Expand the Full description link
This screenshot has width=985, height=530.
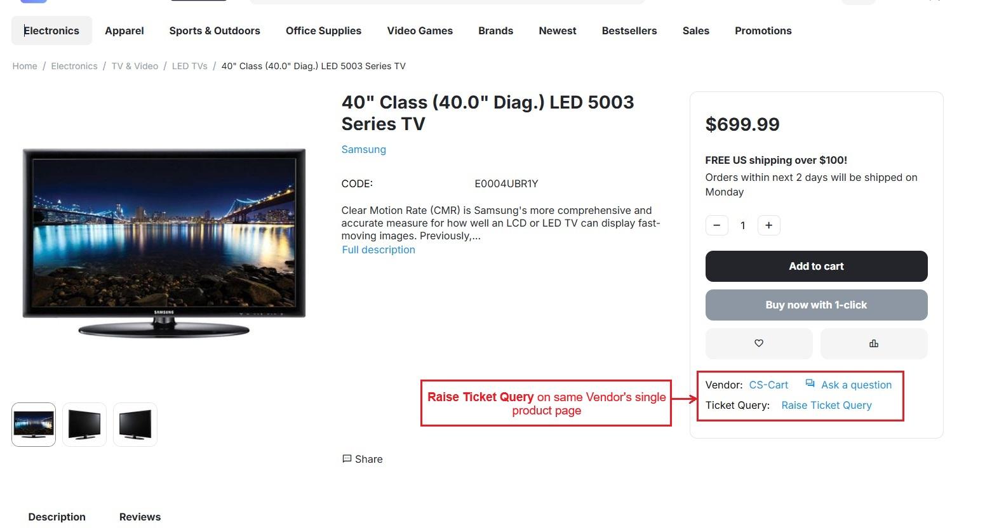(379, 249)
